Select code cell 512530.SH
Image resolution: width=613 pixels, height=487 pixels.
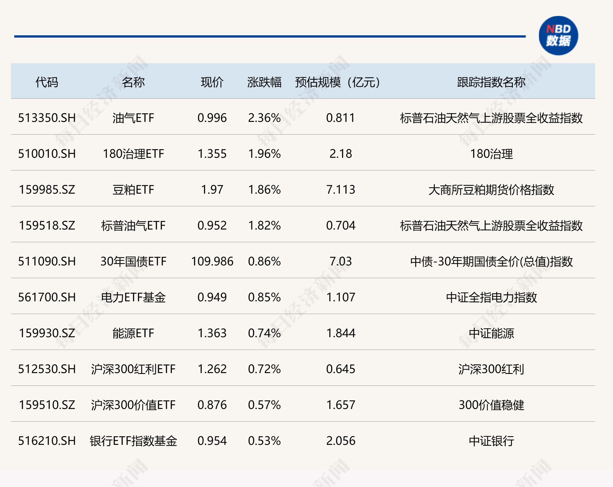[47, 369]
